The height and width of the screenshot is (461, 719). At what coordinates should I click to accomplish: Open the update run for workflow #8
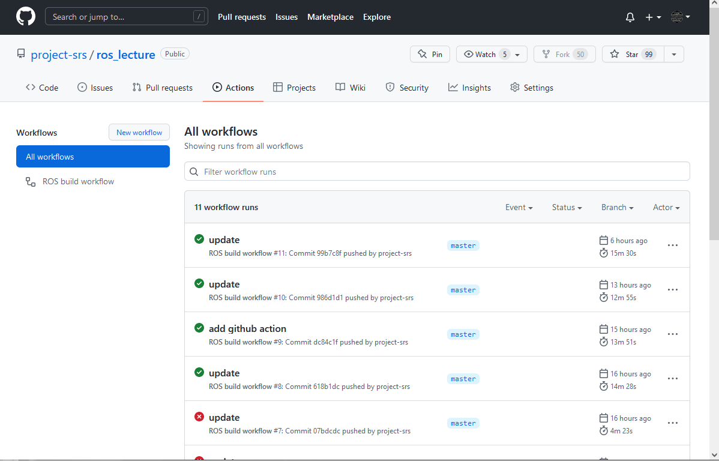[224, 373]
